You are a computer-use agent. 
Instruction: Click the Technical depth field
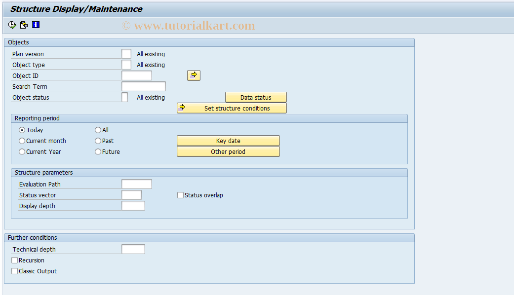coord(133,249)
